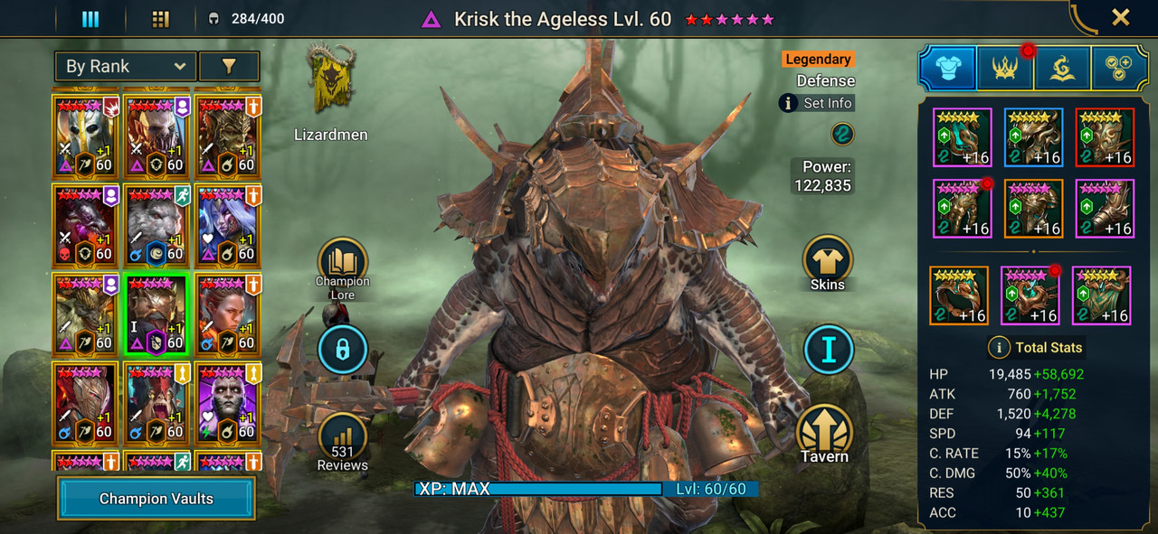
Task: Switch to grid view icon
Action: [160, 18]
